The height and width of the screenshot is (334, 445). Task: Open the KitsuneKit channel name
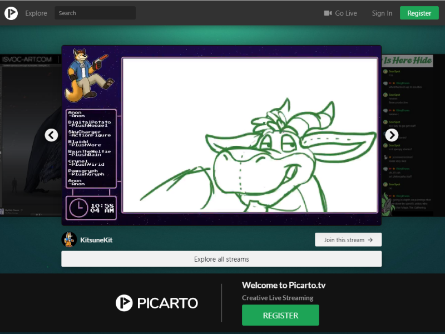click(96, 240)
